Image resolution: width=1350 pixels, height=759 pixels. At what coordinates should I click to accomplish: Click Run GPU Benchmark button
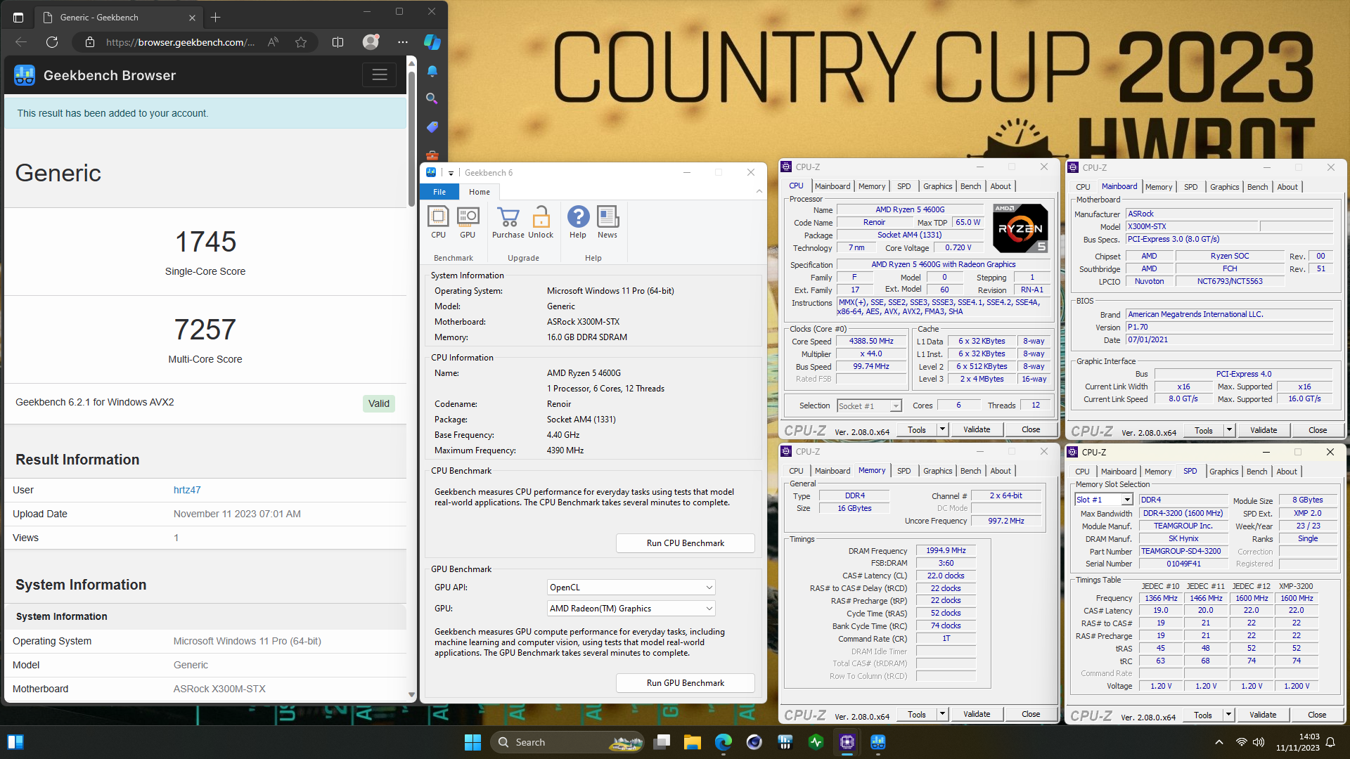pos(685,683)
